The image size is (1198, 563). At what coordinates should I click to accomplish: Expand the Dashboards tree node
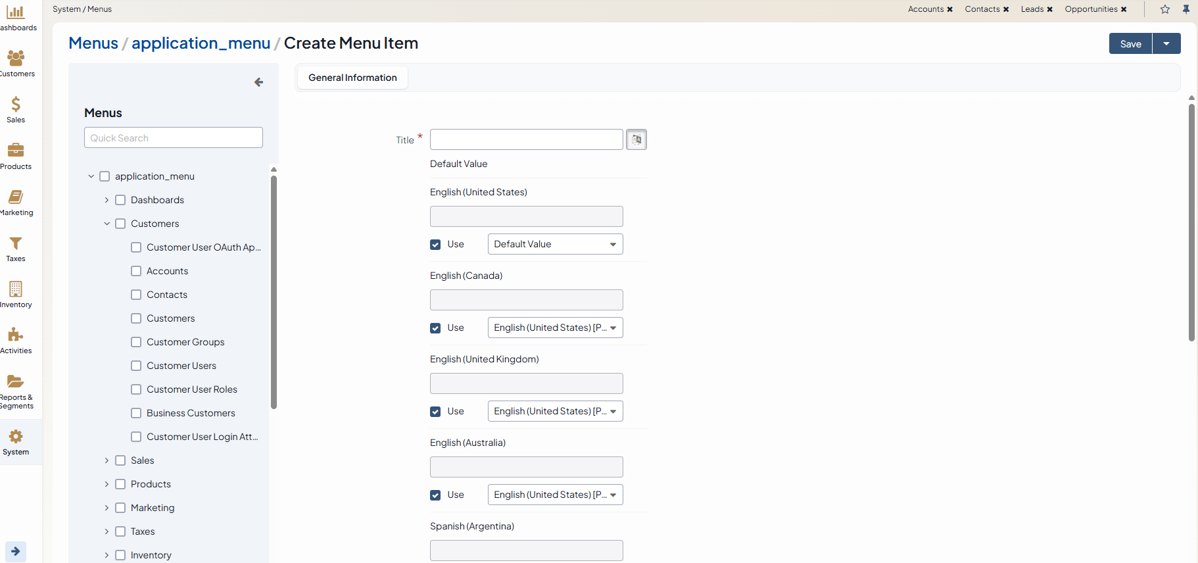[107, 200]
